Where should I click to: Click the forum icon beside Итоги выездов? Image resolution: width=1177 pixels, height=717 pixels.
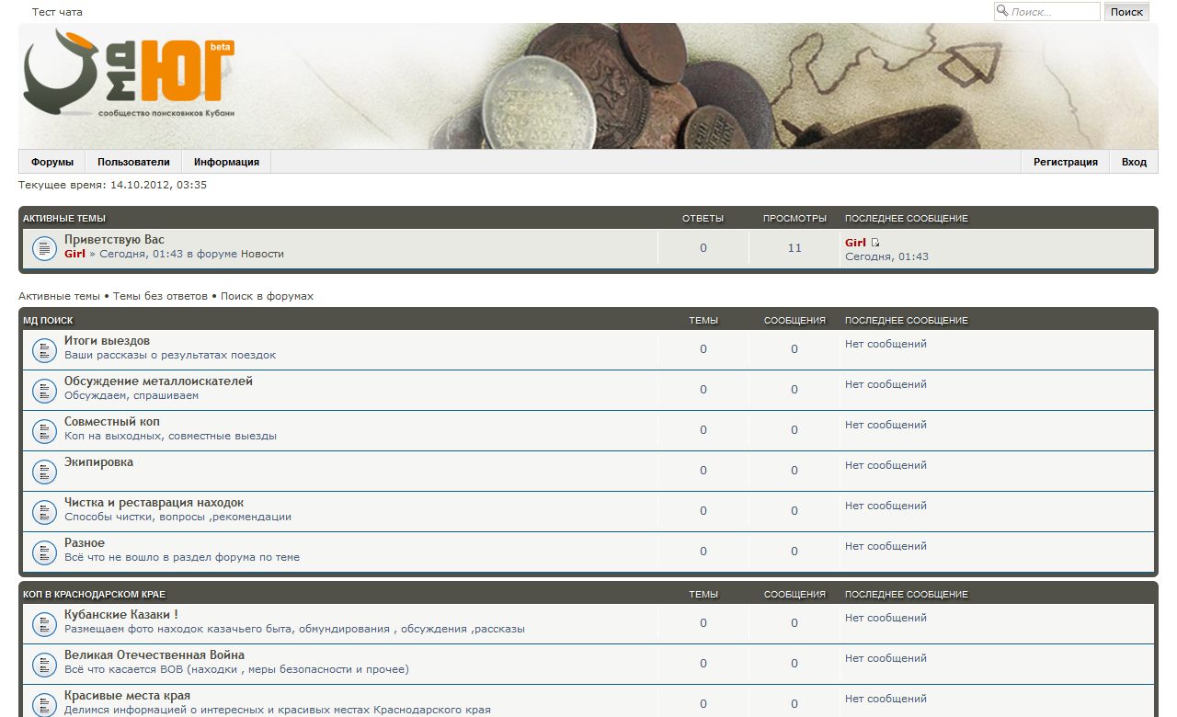45,350
